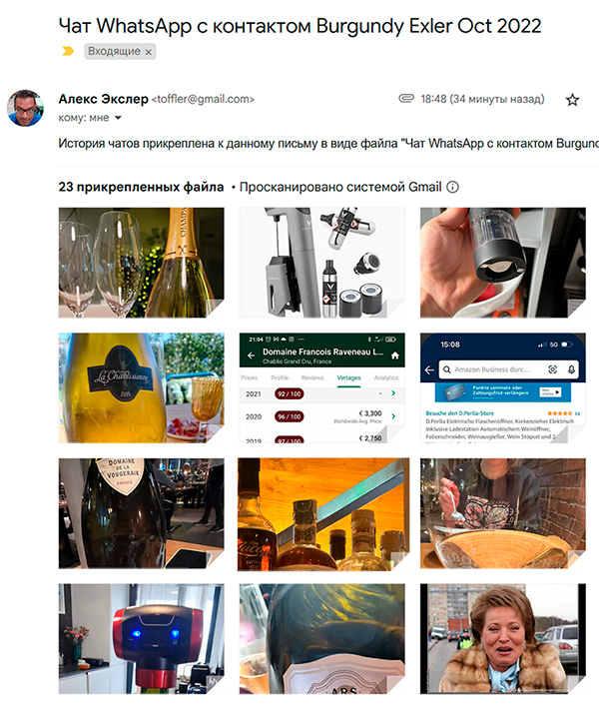
Task: Open the champagne glasses attachment thumbnail
Action: (141, 263)
